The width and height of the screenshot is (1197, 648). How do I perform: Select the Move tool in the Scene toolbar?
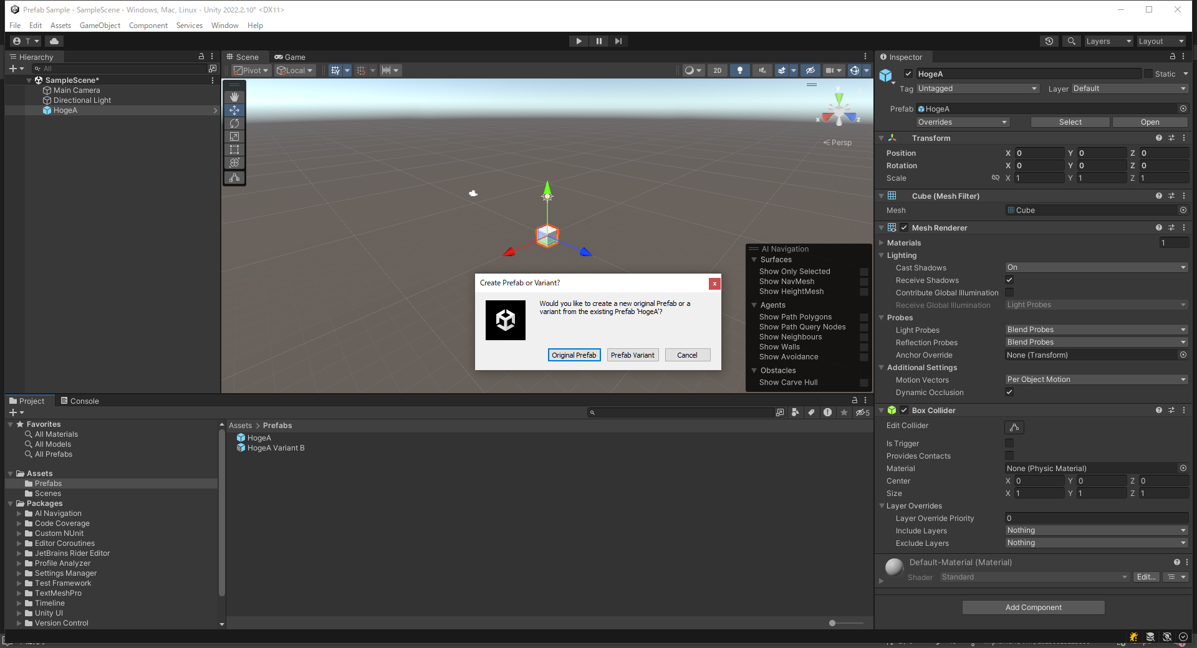pyautogui.click(x=234, y=110)
